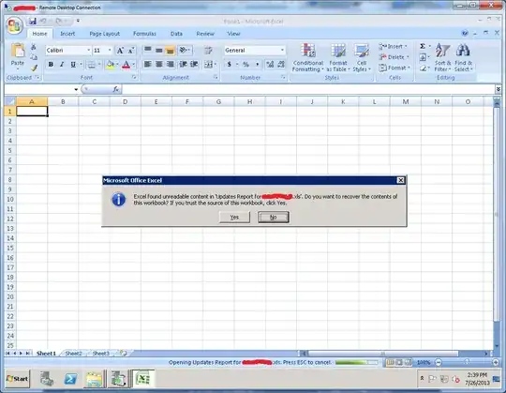The width and height of the screenshot is (506, 393).
Task: Click the Page Break Preview status bar button
Action: coord(409,363)
